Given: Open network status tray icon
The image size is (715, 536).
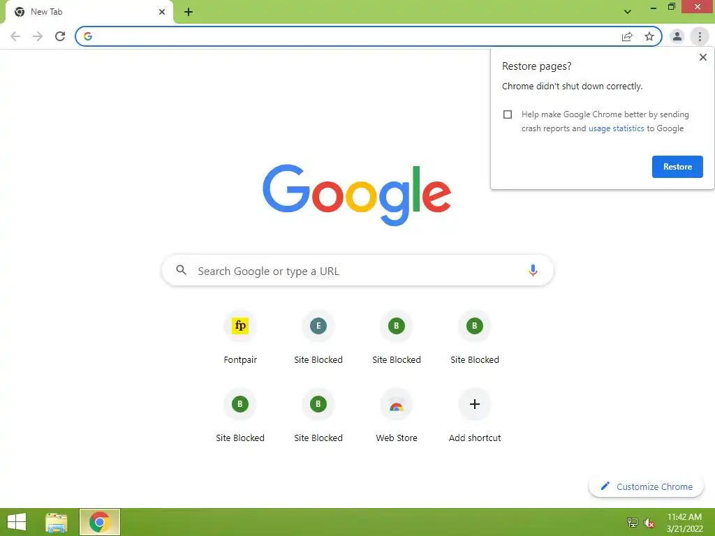Looking at the screenshot, I should (x=633, y=522).
